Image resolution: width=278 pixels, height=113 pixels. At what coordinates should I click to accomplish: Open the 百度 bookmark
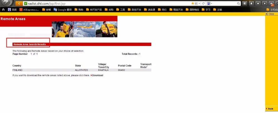point(12,9)
